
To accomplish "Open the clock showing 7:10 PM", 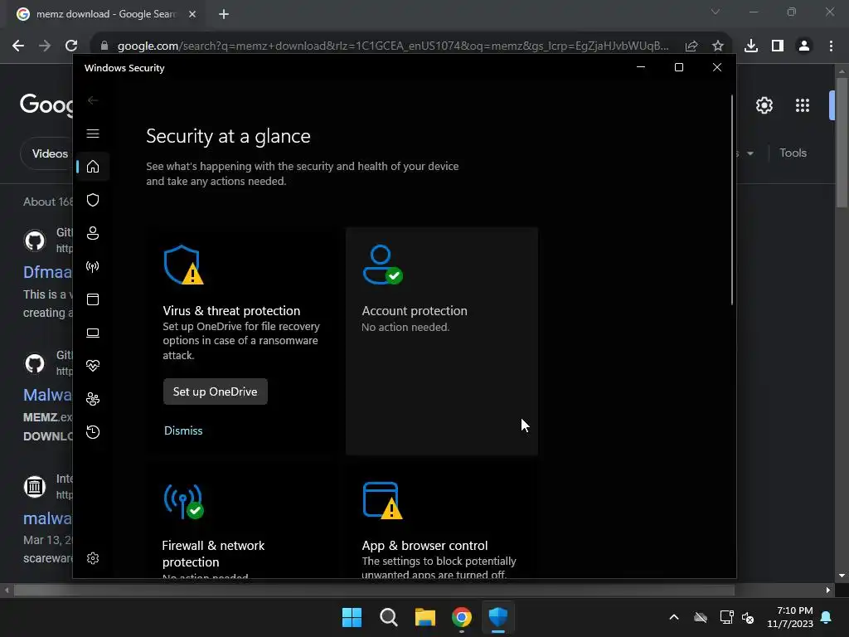I will [790, 617].
